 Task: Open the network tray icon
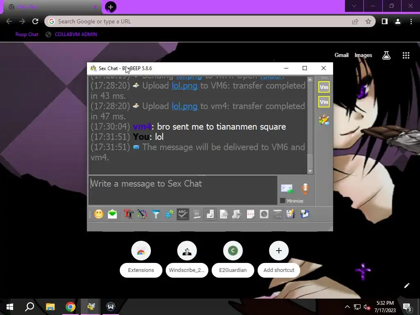coord(357,307)
